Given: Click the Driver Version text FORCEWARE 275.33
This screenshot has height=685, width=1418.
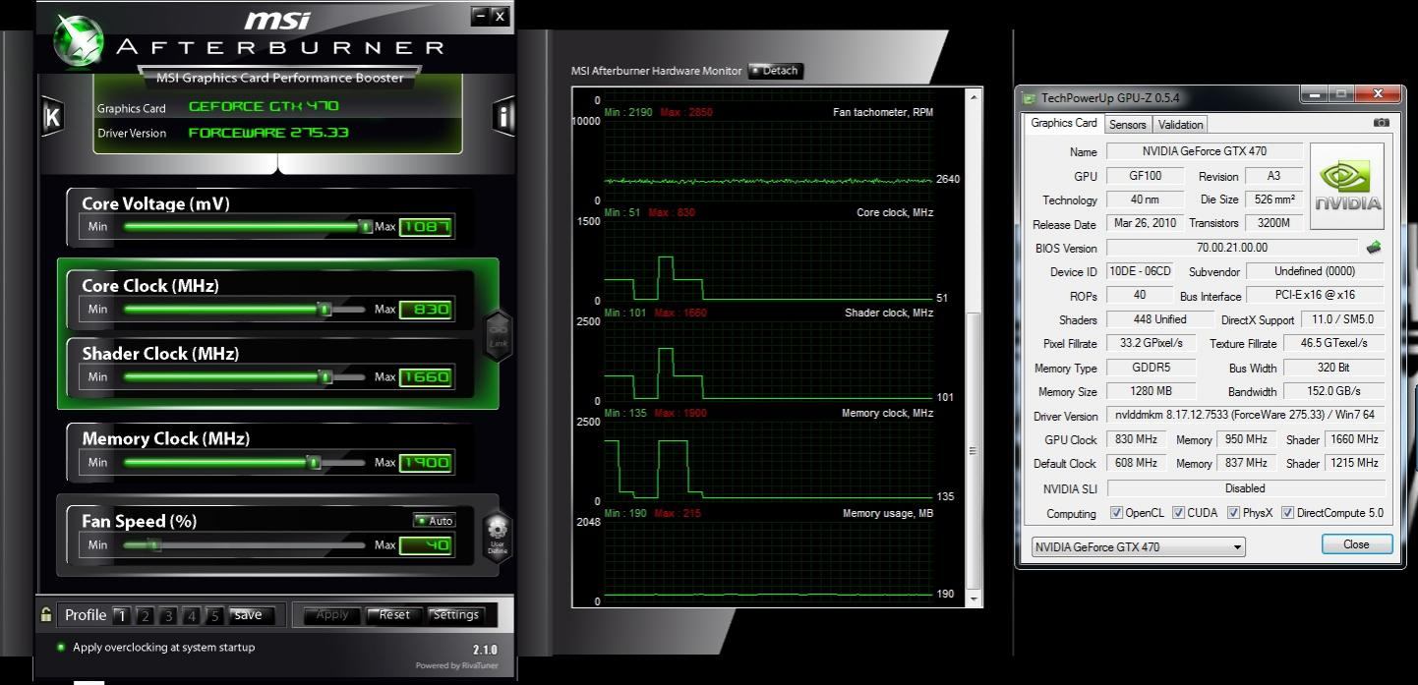Looking at the screenshot, I should (x=268, y=133).
